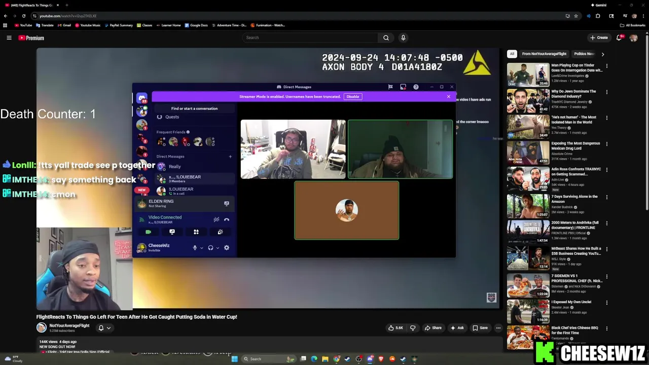Show next filter chips arrow
This screenshot has width=649, height=365.
(x=602, y=54)
